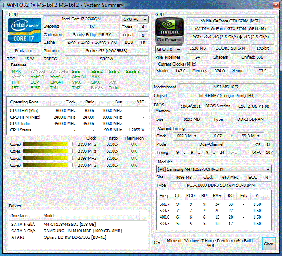Click the Socket G2 (rPGA988B) platform field

(x=107, y=51)
